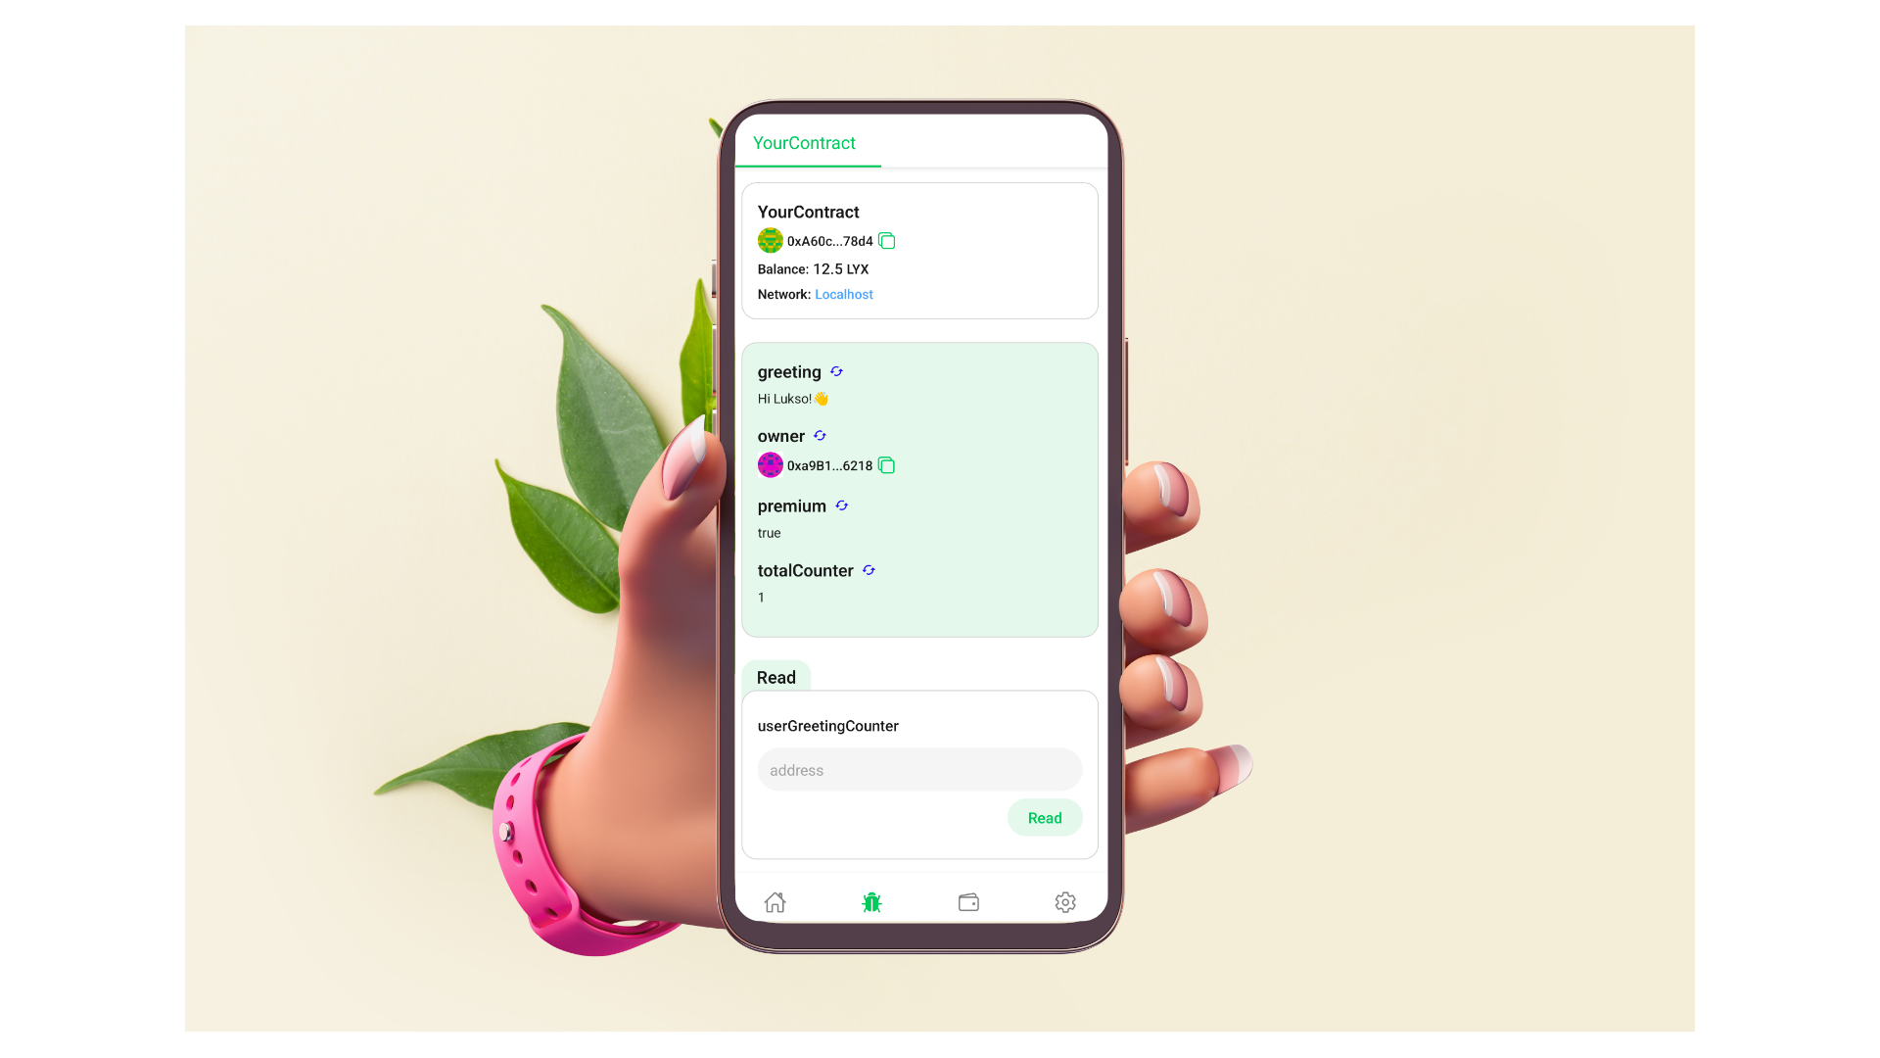The image size is (1880, 1058).
Task: Tap the refresh icon next to owner
Action: tap(820, 435)
